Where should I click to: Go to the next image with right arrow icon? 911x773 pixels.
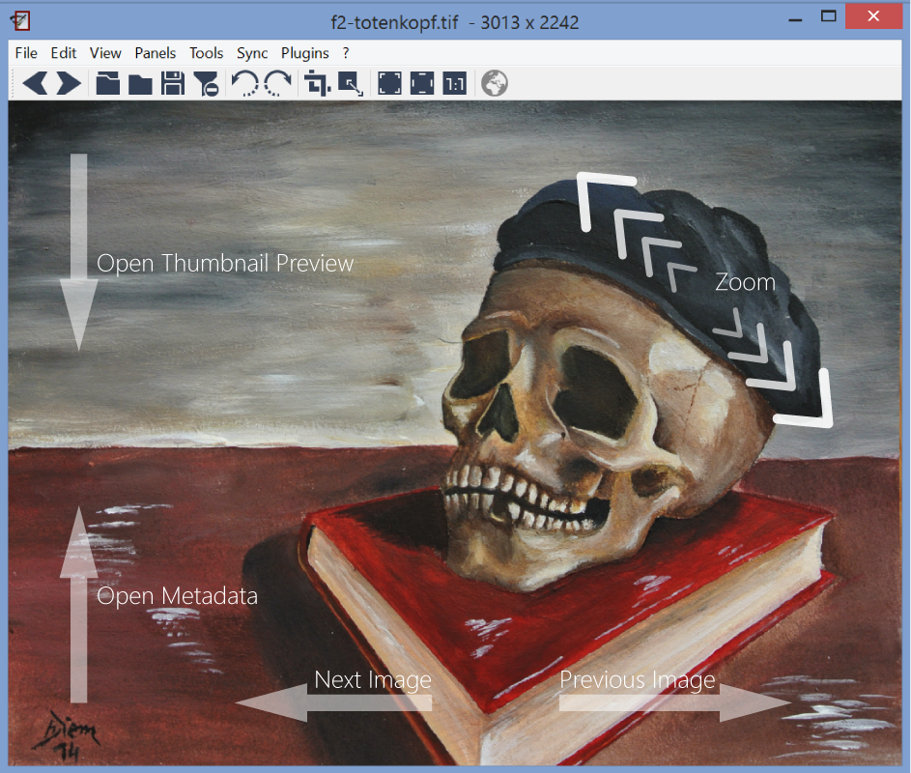click(x=68, y=83)
